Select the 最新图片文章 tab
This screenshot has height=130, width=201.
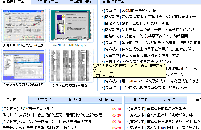[x=14, y=2]
